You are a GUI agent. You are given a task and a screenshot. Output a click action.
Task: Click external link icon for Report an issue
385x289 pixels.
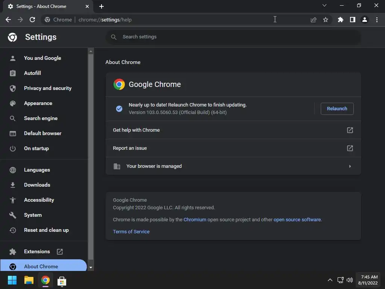pos(350,148)
